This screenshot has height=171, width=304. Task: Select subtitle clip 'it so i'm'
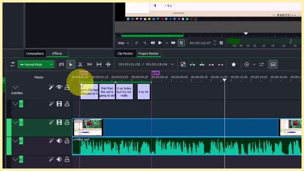[143, 92]
